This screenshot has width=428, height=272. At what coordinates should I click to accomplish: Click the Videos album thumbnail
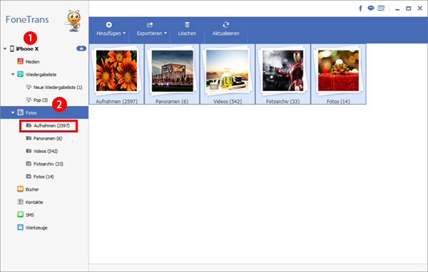click(x=228, y=71)
